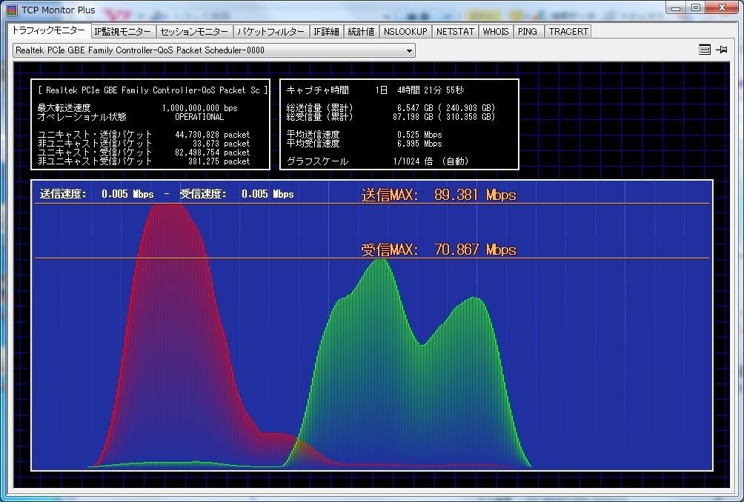
Task: Click the capture time info panel
Action: pyautogui.click(x=399, y=124)
